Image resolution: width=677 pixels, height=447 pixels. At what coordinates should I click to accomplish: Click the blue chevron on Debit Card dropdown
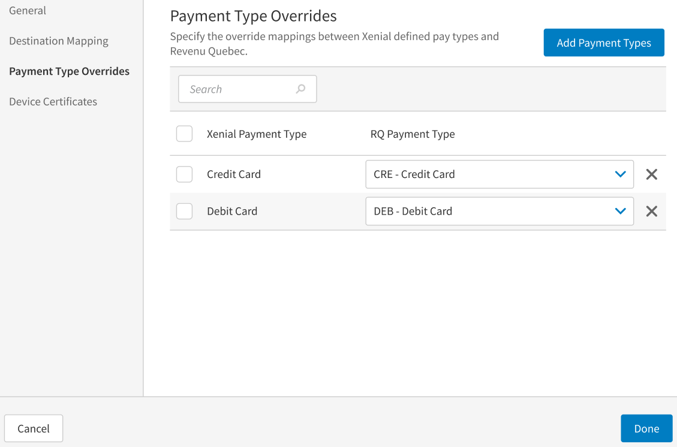tap(620, 211)
